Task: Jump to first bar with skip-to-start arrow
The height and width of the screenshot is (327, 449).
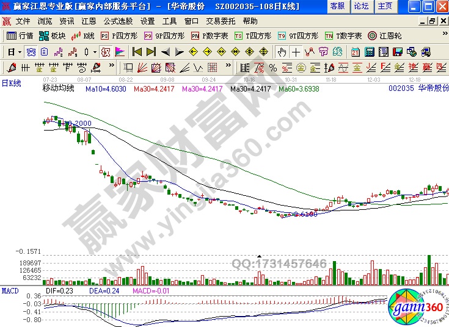Action: pyautogui.click(x=137, y=51)
